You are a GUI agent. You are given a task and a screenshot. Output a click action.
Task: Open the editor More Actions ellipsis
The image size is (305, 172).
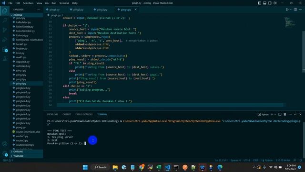301,10
